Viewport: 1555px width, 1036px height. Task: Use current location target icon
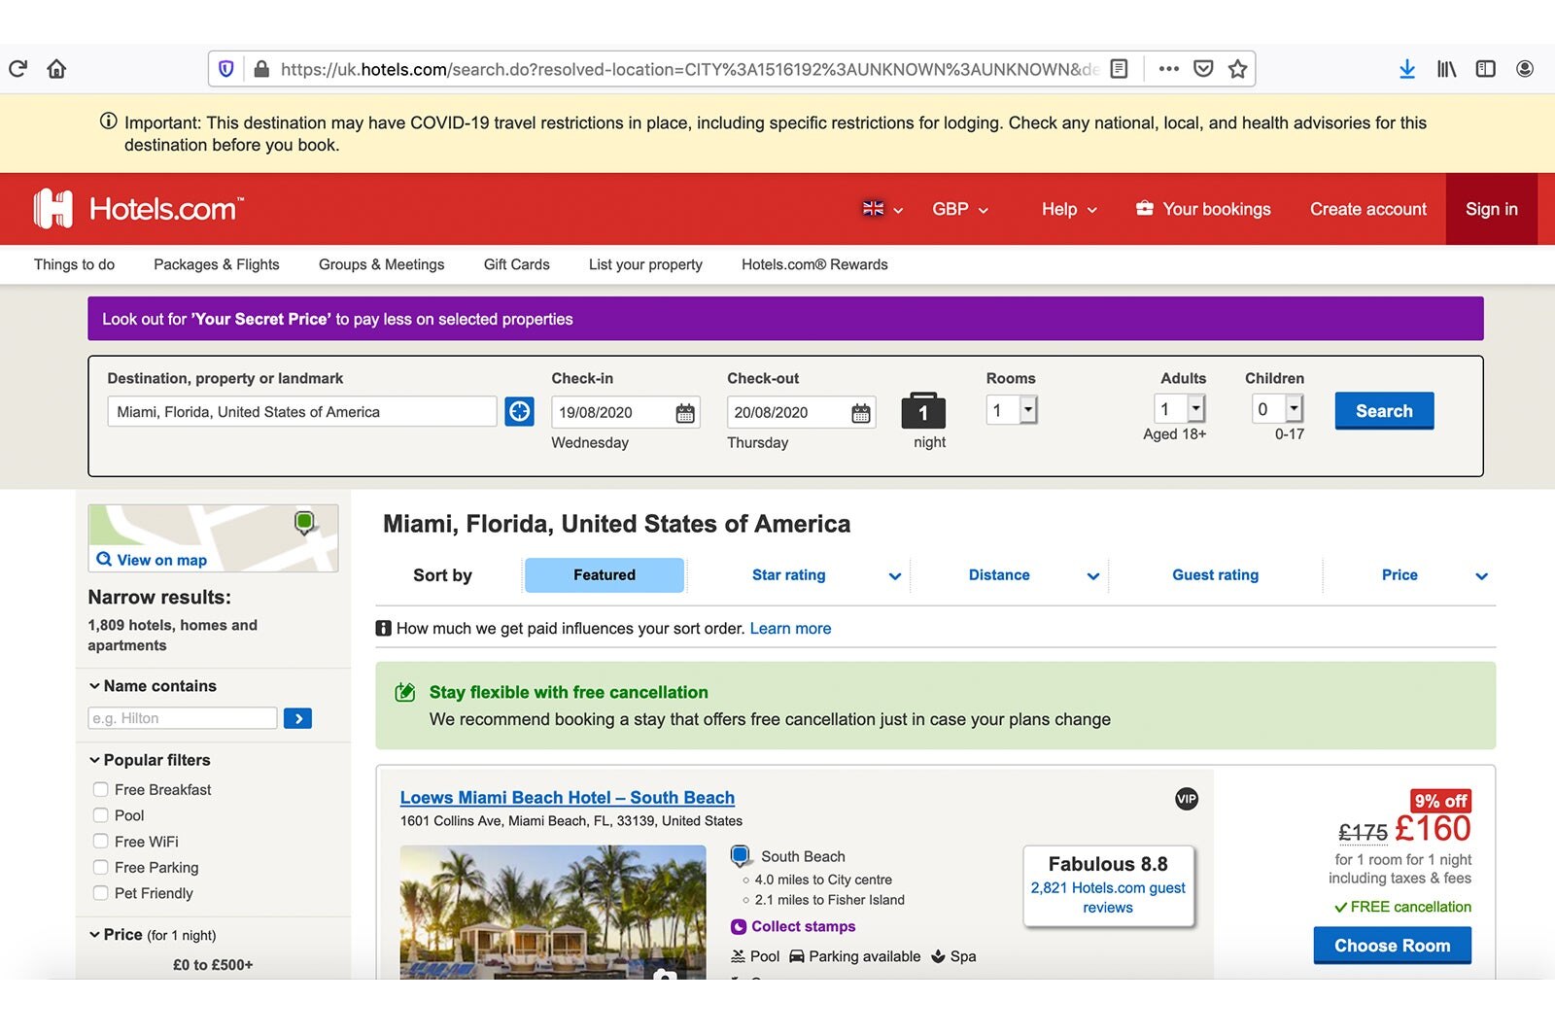[520, 411]
